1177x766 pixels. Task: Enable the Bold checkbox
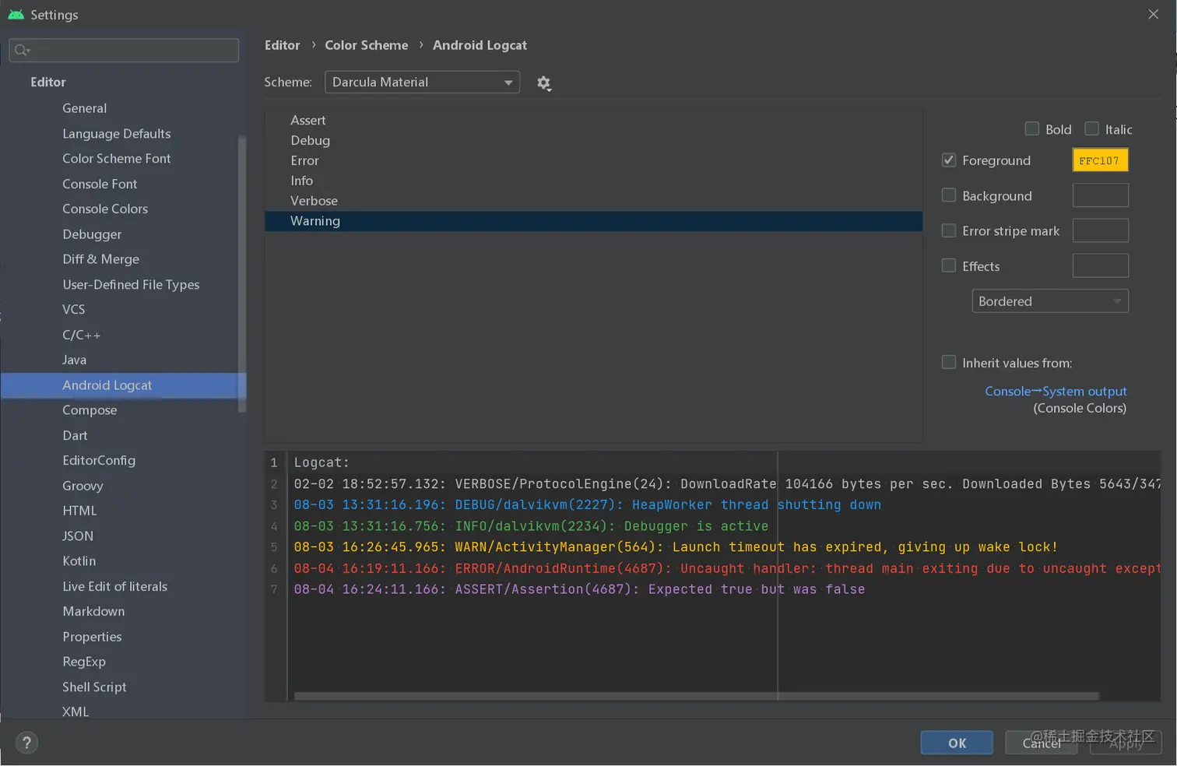pyautogui.click(x=1032, y=129)
